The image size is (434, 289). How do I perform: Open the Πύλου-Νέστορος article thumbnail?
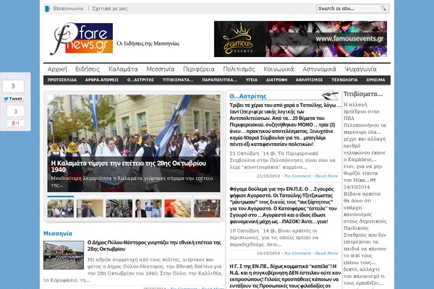64,255
